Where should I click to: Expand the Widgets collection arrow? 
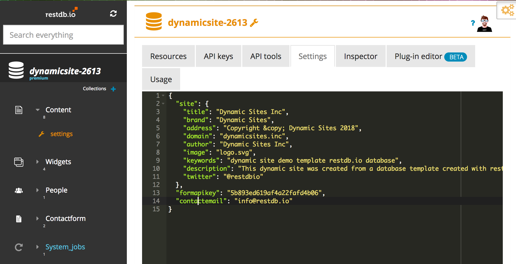click(x=38, y=162)
